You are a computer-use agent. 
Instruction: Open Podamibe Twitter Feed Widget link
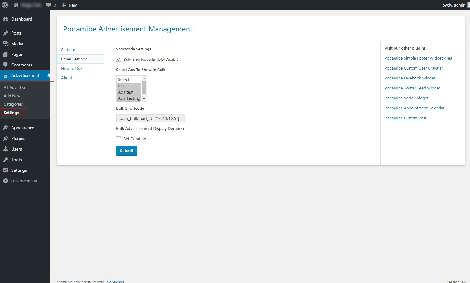tap(412, 88)
